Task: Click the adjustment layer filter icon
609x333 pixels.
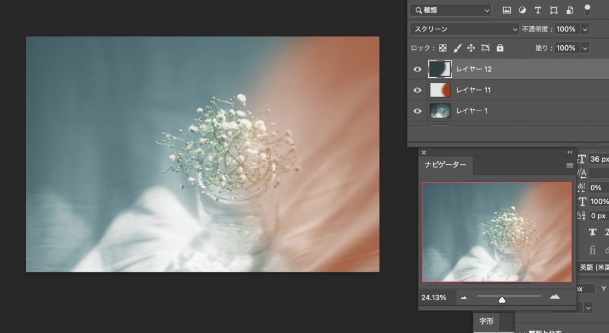Action: 522,11
